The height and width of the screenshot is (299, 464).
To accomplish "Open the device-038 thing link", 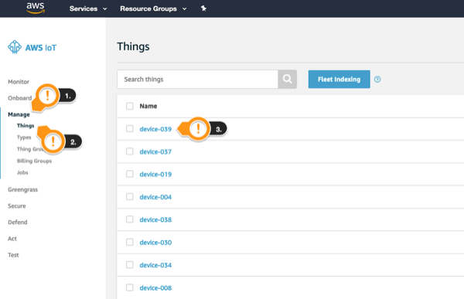I will coord(155,219).
